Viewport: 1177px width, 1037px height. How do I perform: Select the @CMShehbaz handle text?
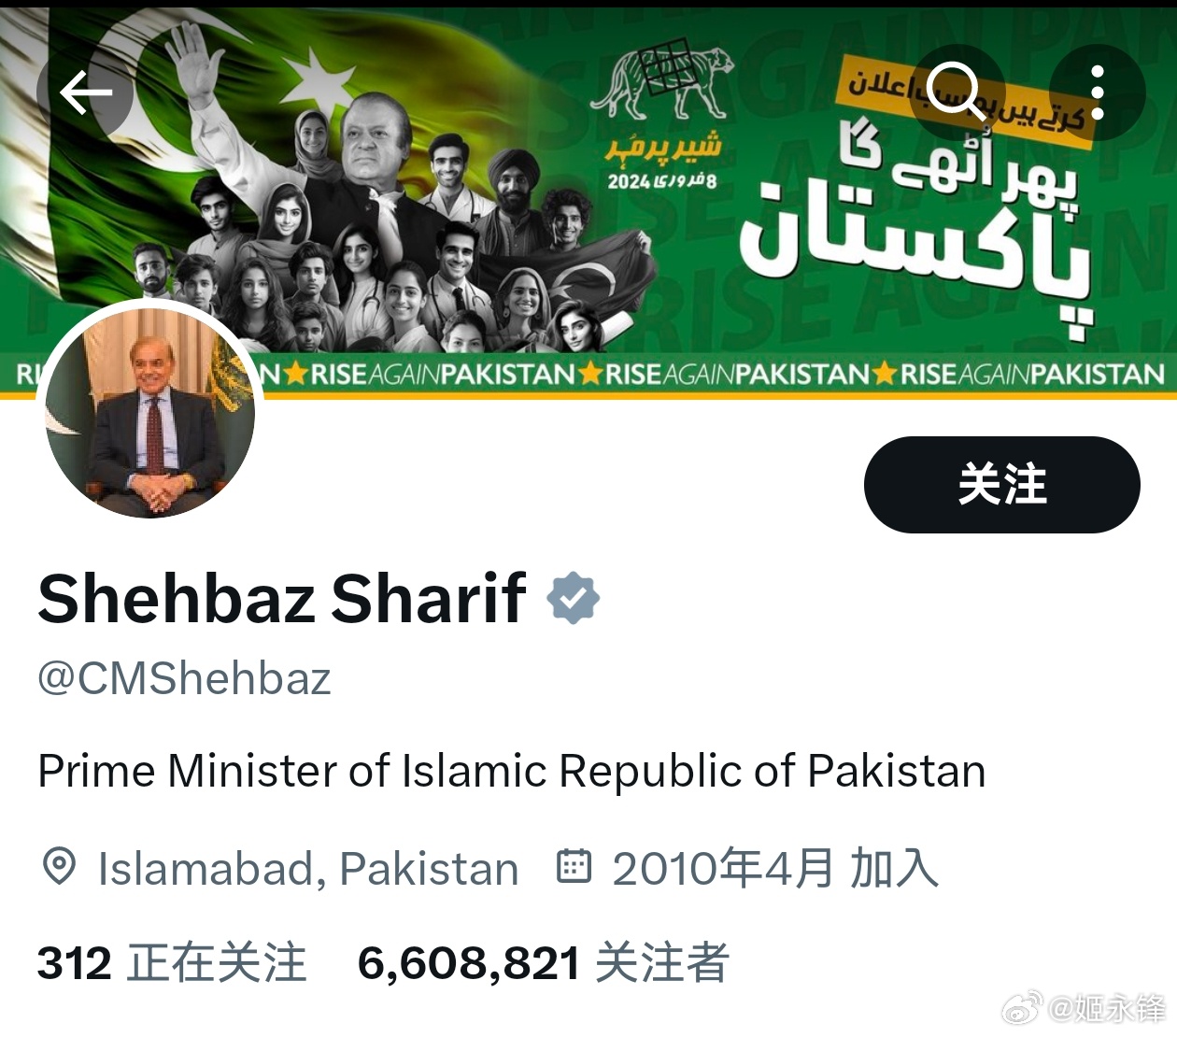coord(184,679)
